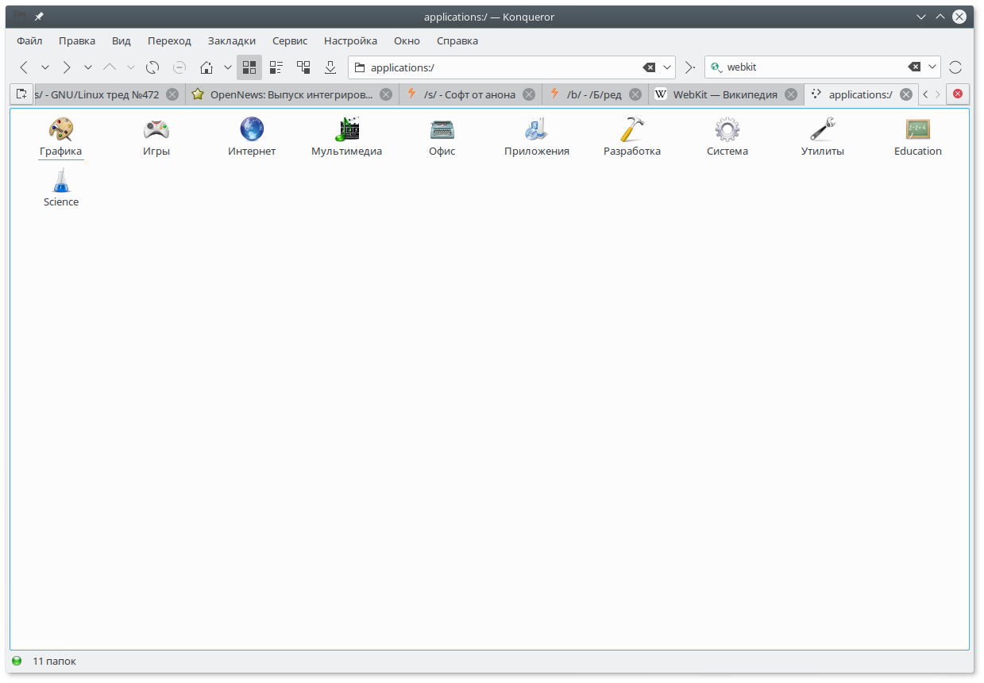Switch to WebKit — Википедия tab
The width and height of the screenshot is (984, 683).
725,94
